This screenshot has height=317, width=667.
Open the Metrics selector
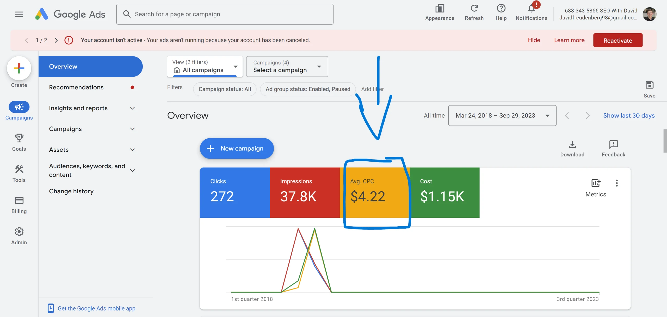596,188
